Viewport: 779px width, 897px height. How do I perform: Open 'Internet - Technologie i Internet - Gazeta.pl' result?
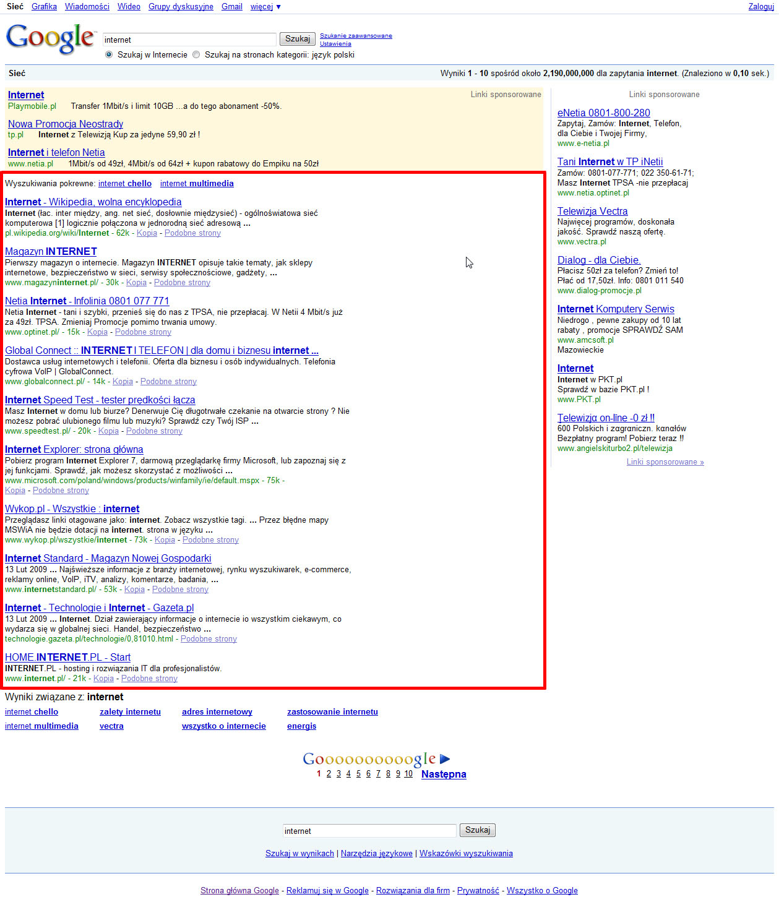100,607
